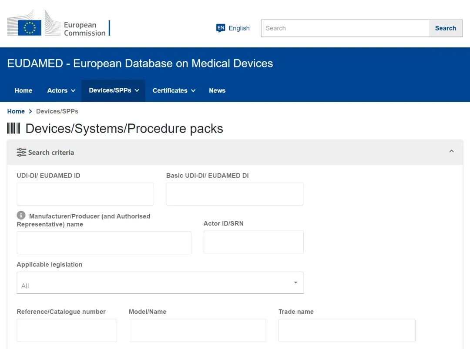The height and width of the screenshot is (349, 470).
Task: Click the Search criteria filter icon
Action: 21,153
